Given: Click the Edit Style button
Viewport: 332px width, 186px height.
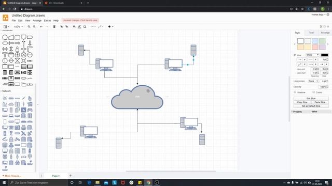Looking at the screenshot, I should (x=311, y=99).
